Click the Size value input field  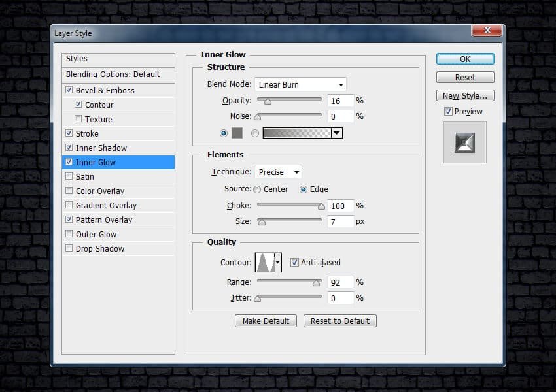click(340, 221)
